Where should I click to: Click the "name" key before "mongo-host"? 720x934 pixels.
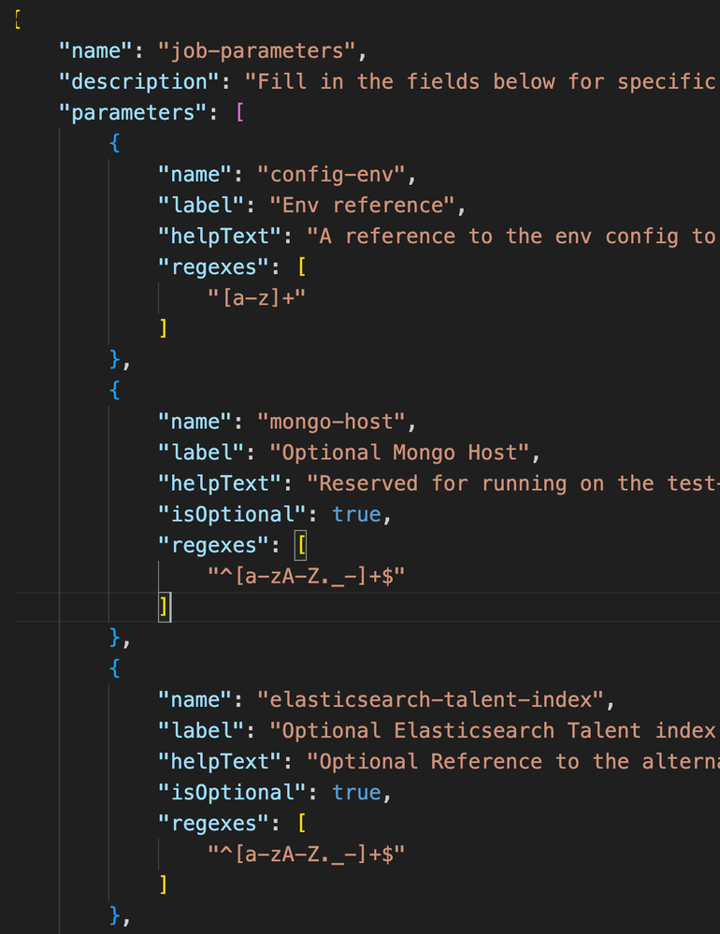coord(195,422)
